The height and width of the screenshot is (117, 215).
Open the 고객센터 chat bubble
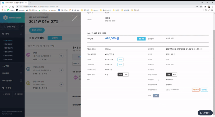[x=205, y=113]
